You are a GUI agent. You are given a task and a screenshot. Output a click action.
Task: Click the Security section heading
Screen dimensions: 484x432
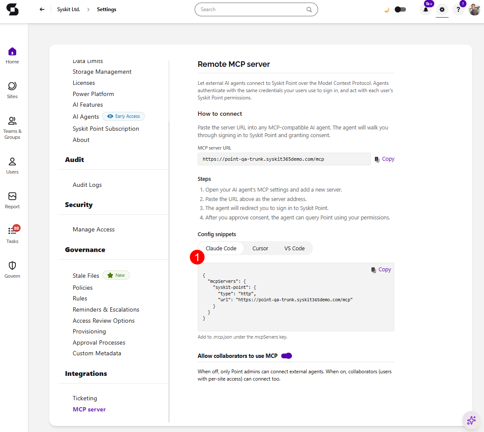pos(79,204)
